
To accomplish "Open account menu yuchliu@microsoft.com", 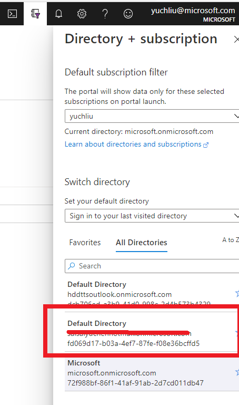I will [193, 14].
